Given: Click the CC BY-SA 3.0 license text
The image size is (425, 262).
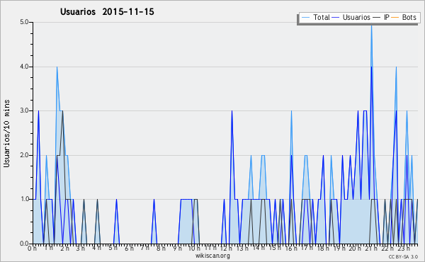Looking at the screenshot, I should (x=403, y=256).
